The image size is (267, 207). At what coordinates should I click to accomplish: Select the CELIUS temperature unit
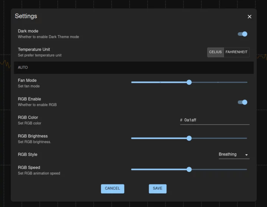click(215, 52)
